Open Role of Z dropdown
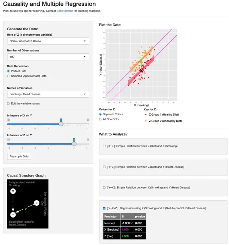 coord(48,41)
